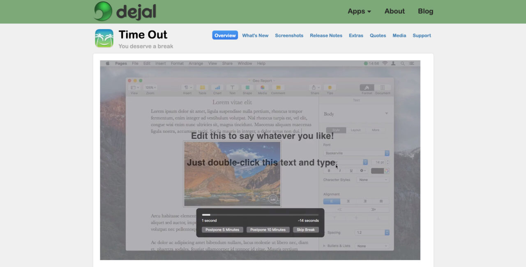The image size is (526, 267).
Task: Open the Help menu in Pages
Action: pyautogui.click(x=261, y=64)
